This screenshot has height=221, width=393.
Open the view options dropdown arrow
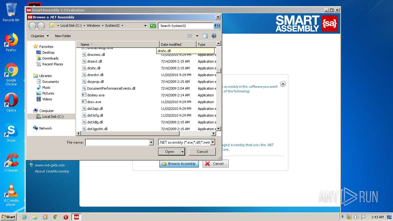pyautogui.click(x=197, y=36)
